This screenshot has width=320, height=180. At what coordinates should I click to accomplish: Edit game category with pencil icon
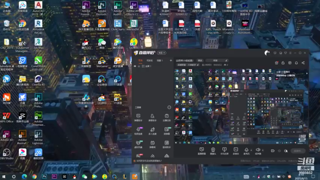pyautogui.click(x=198, y=65)
